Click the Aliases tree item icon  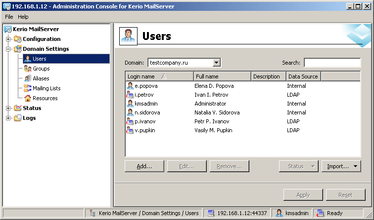pos(28,78)
